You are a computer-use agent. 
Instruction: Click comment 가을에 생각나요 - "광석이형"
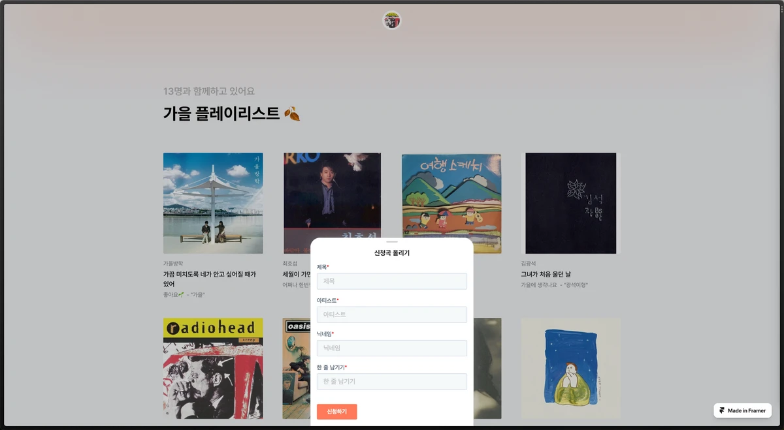coord(554,285)
